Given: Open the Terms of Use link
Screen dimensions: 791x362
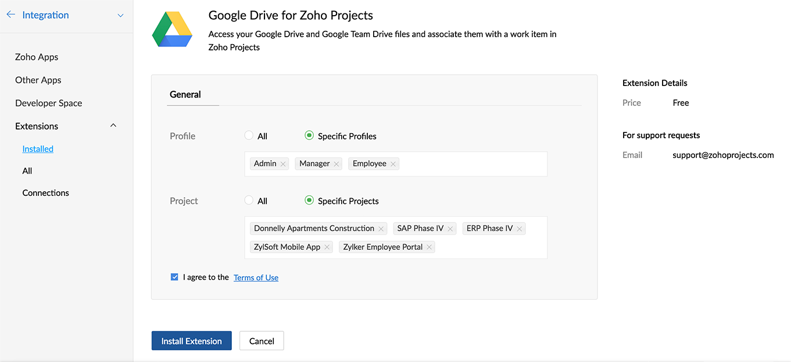Looking at the screenshot, I should [256, 278].
